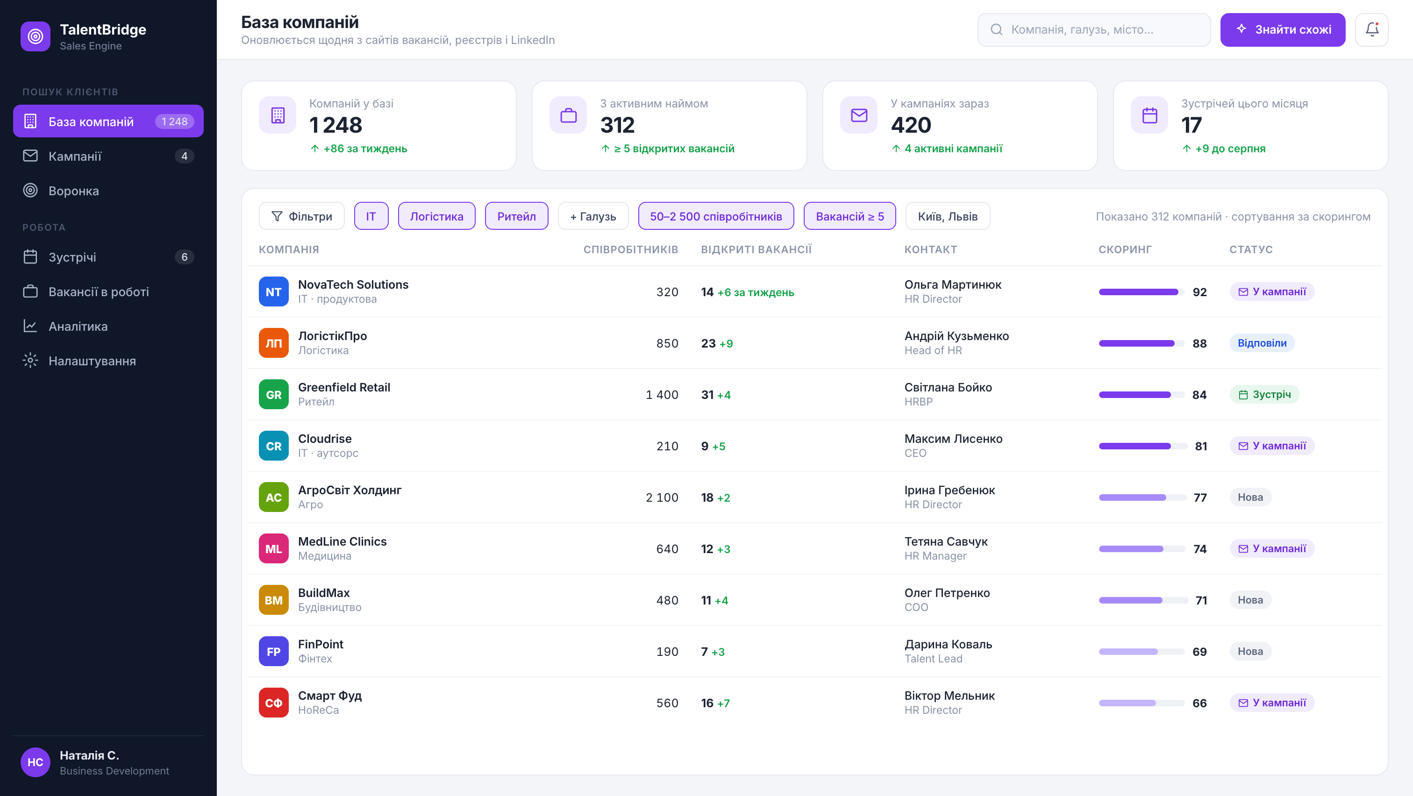Image resolution: width=1413 pixels, height=796 pixels.
Task: Click the Відповіли status badge of ЛогістікПро
Action: (x=1262, y=343)
